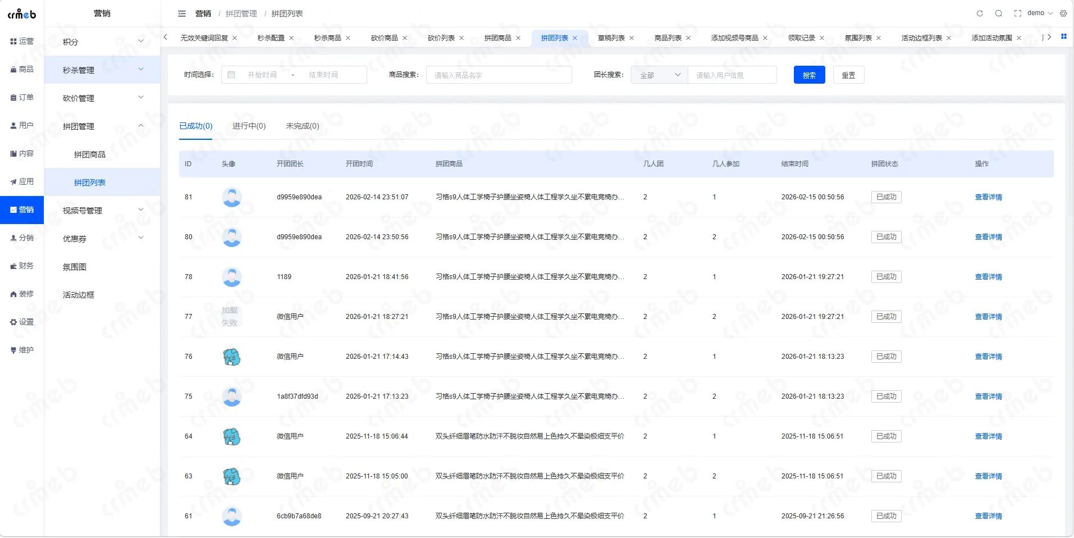Open 设置 in the left sidebar
Image resolution: width=1074 pixels, height=538 pixels.
coord(22,322)
